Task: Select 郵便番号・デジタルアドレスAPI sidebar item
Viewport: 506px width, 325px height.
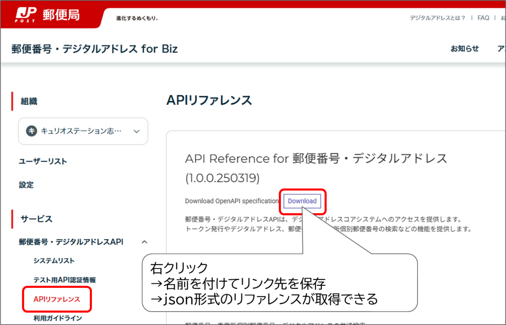Action: pyautogui.click(x=71, y=242)
